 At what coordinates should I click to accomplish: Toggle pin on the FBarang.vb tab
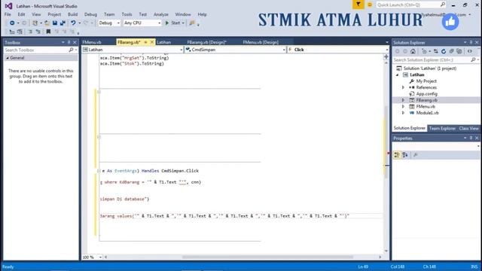tap(145, 42)
